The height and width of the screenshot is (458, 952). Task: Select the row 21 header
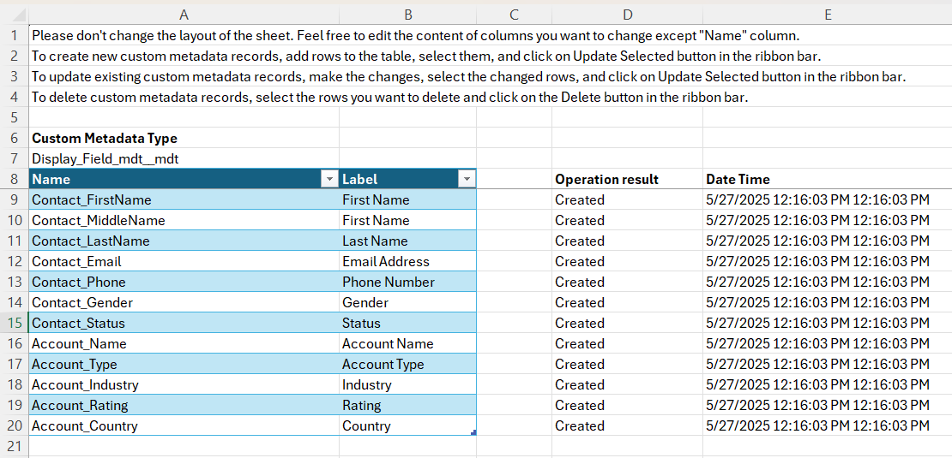tap(14, 446)
